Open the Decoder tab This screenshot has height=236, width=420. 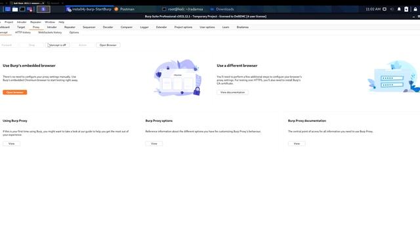click(x=108, y=27)
